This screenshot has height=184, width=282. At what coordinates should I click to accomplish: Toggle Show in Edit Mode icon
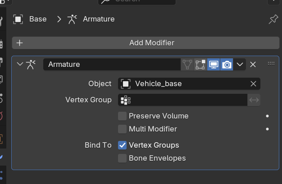tap(200, 65)
